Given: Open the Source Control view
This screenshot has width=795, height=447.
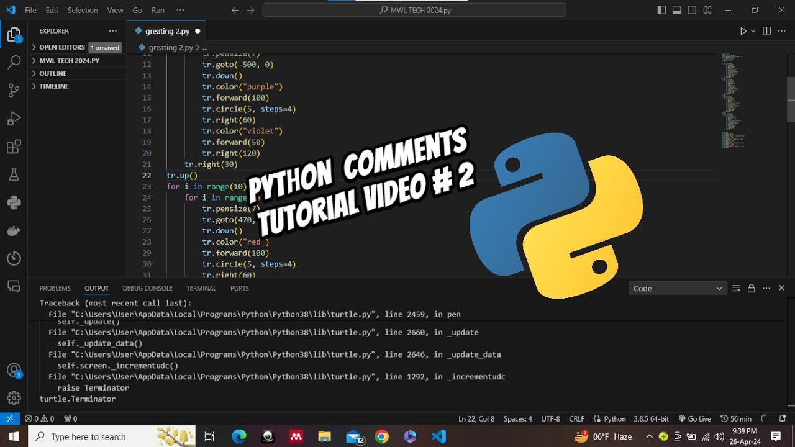Looking at the screenshot, I should click(14, 91).
